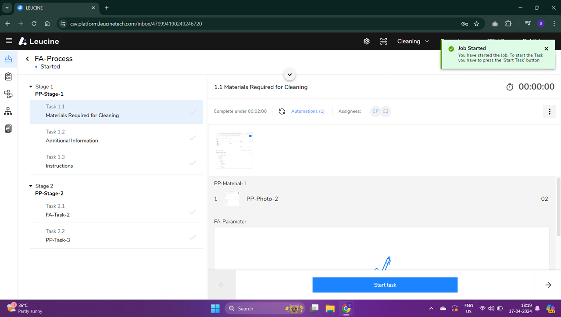Open File Explorer from the taskbar
This screenshot has height=317, width=561.
point(330,309)
